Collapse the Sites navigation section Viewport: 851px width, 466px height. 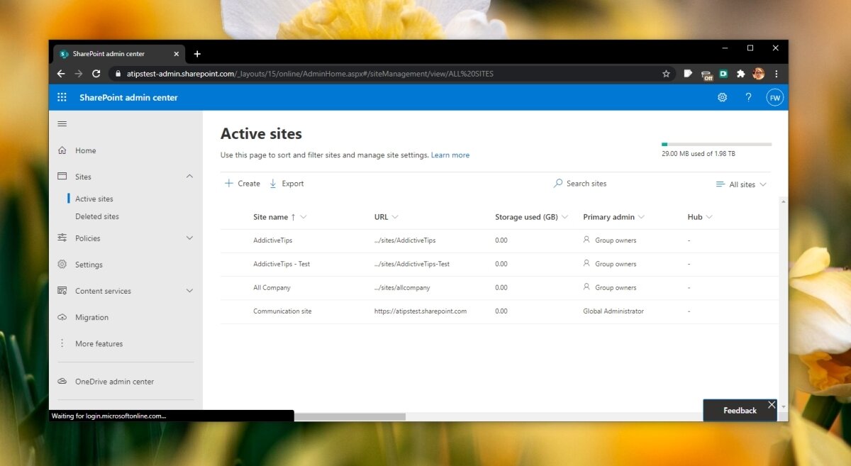189,177
